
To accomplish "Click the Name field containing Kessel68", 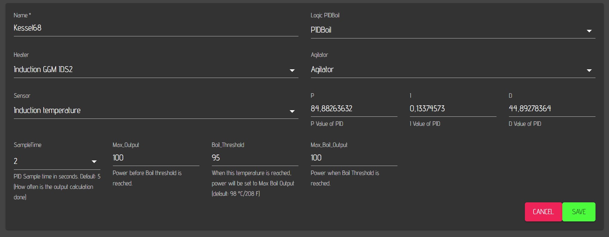I will tap(155, 28).
